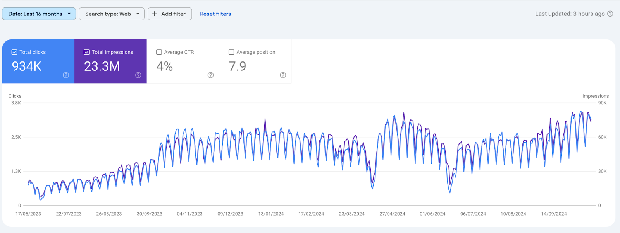Click Reset filters link

[215, 14]
